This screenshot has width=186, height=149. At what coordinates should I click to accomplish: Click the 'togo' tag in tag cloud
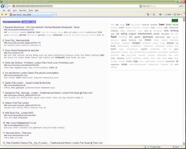coord(136,61)
